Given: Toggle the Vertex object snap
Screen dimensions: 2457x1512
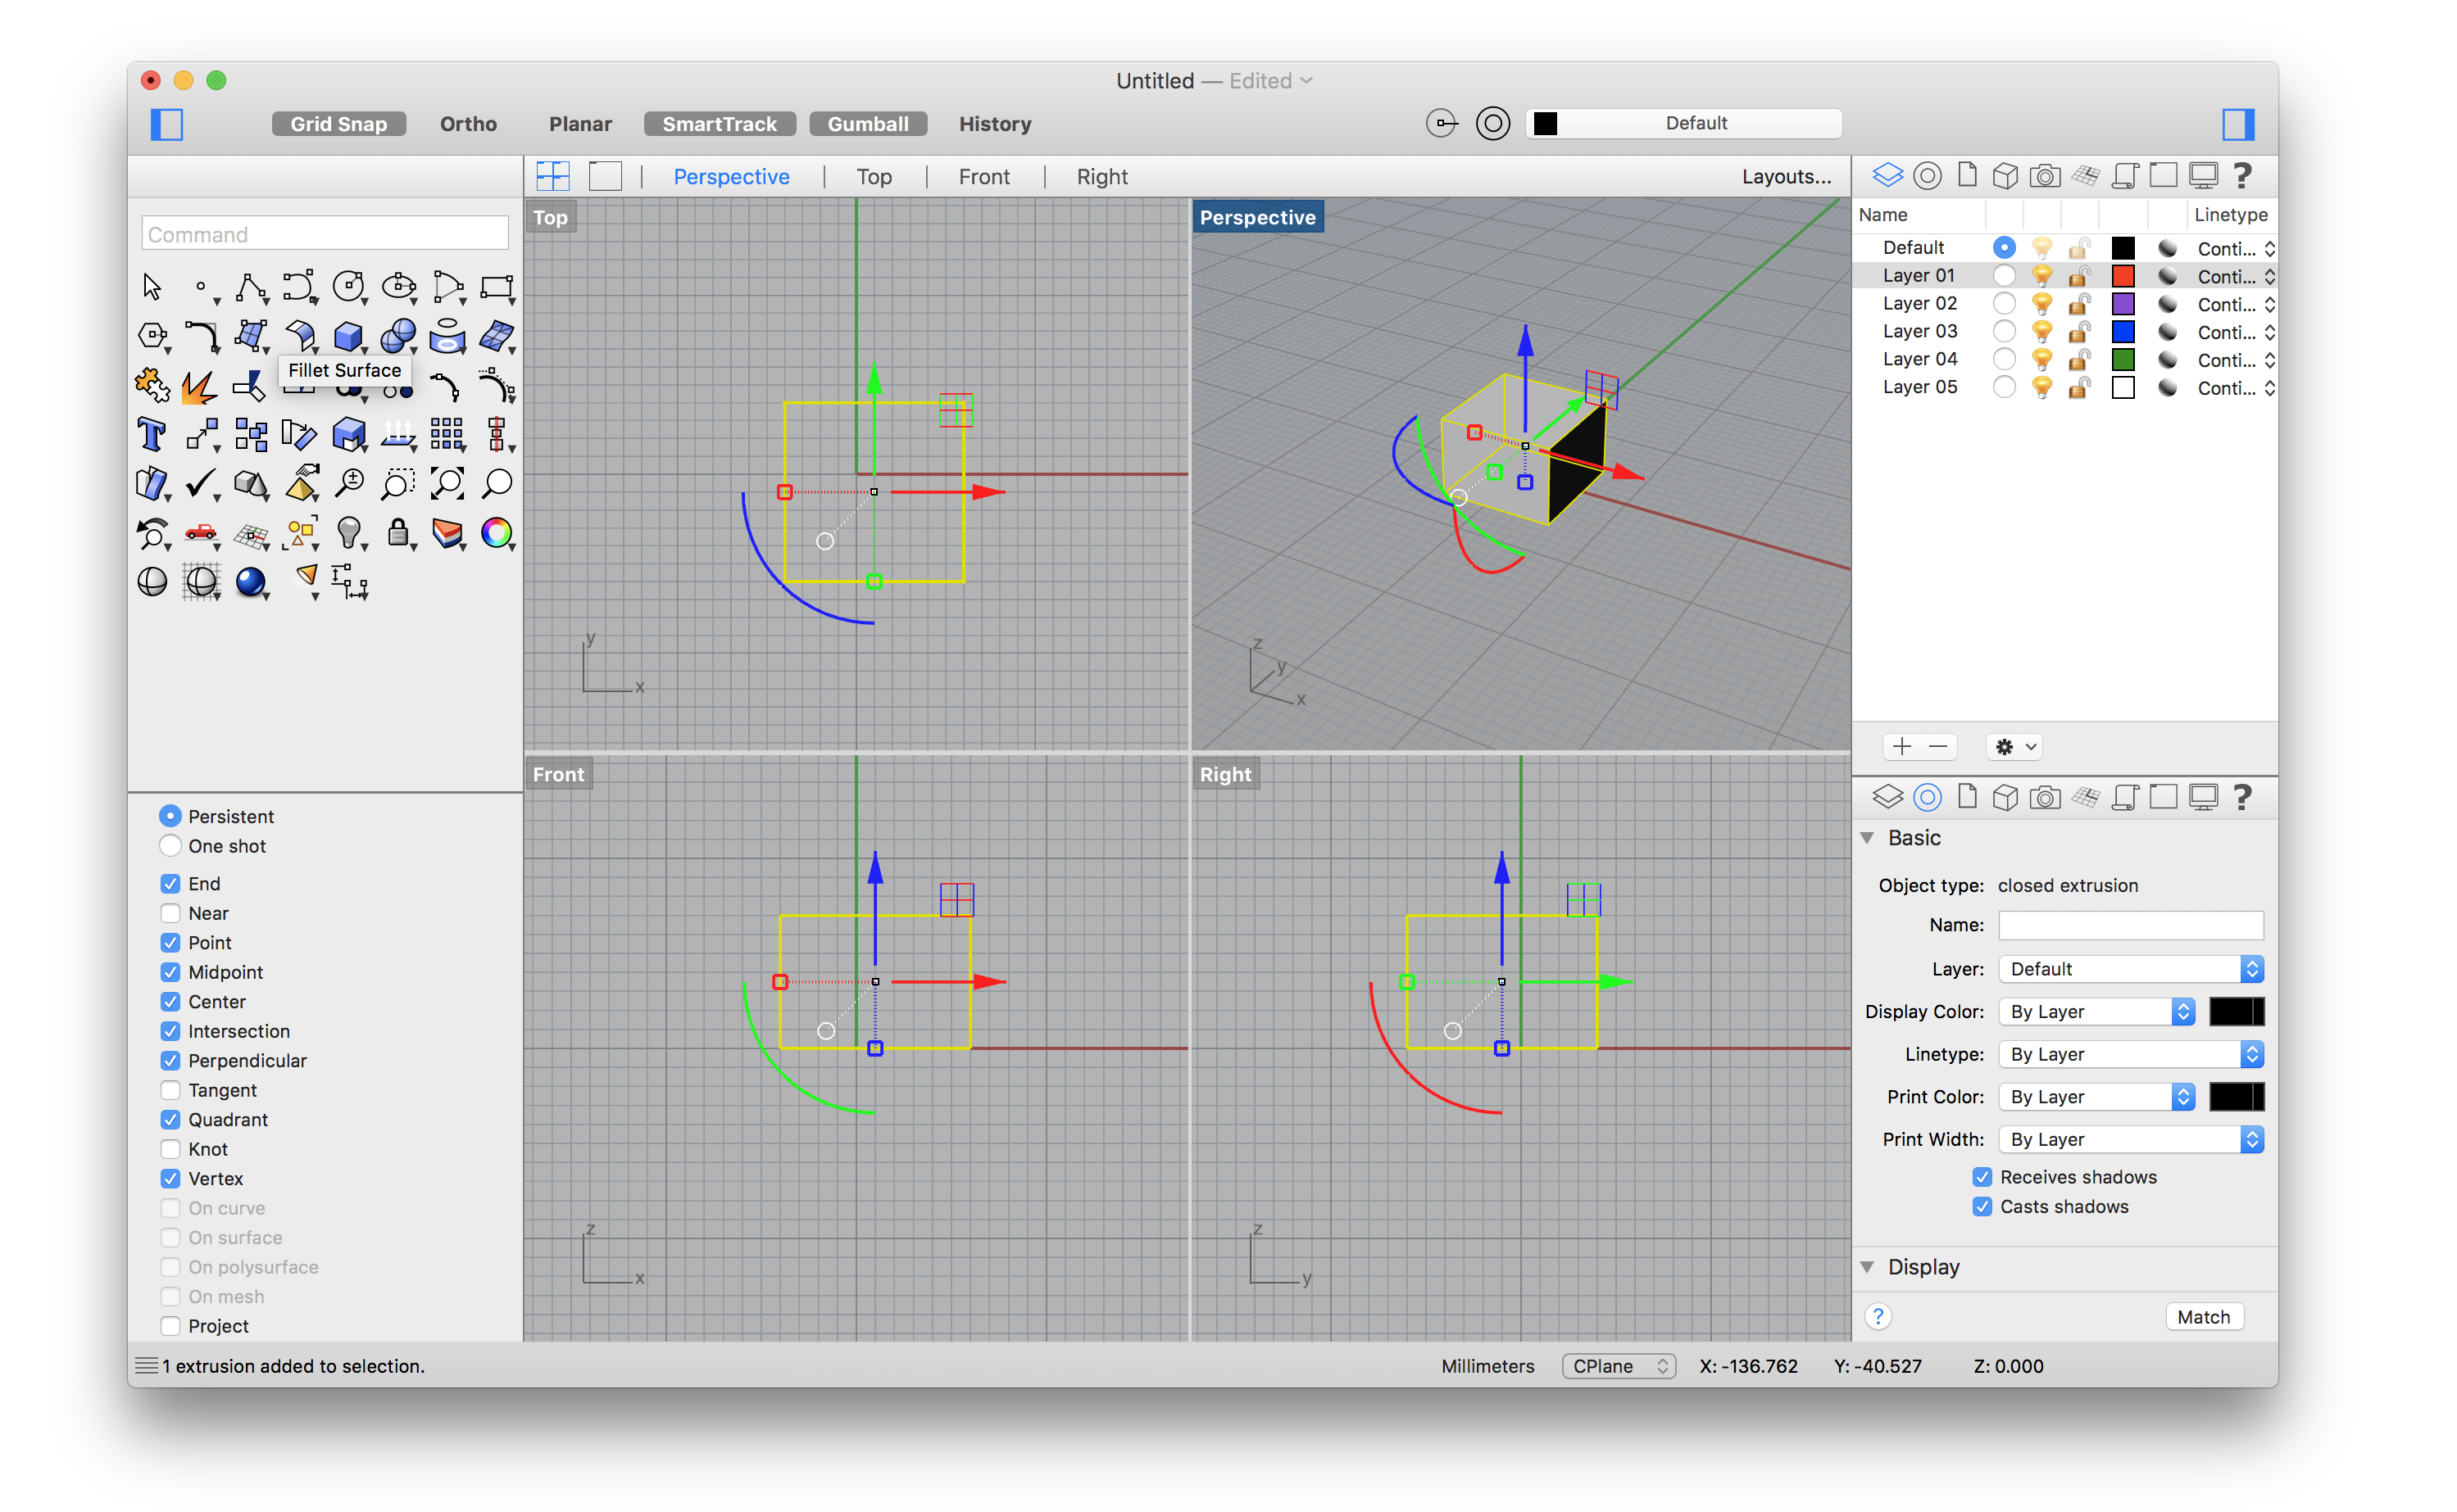Looking at the screenshot, I should coord(170,1178).
